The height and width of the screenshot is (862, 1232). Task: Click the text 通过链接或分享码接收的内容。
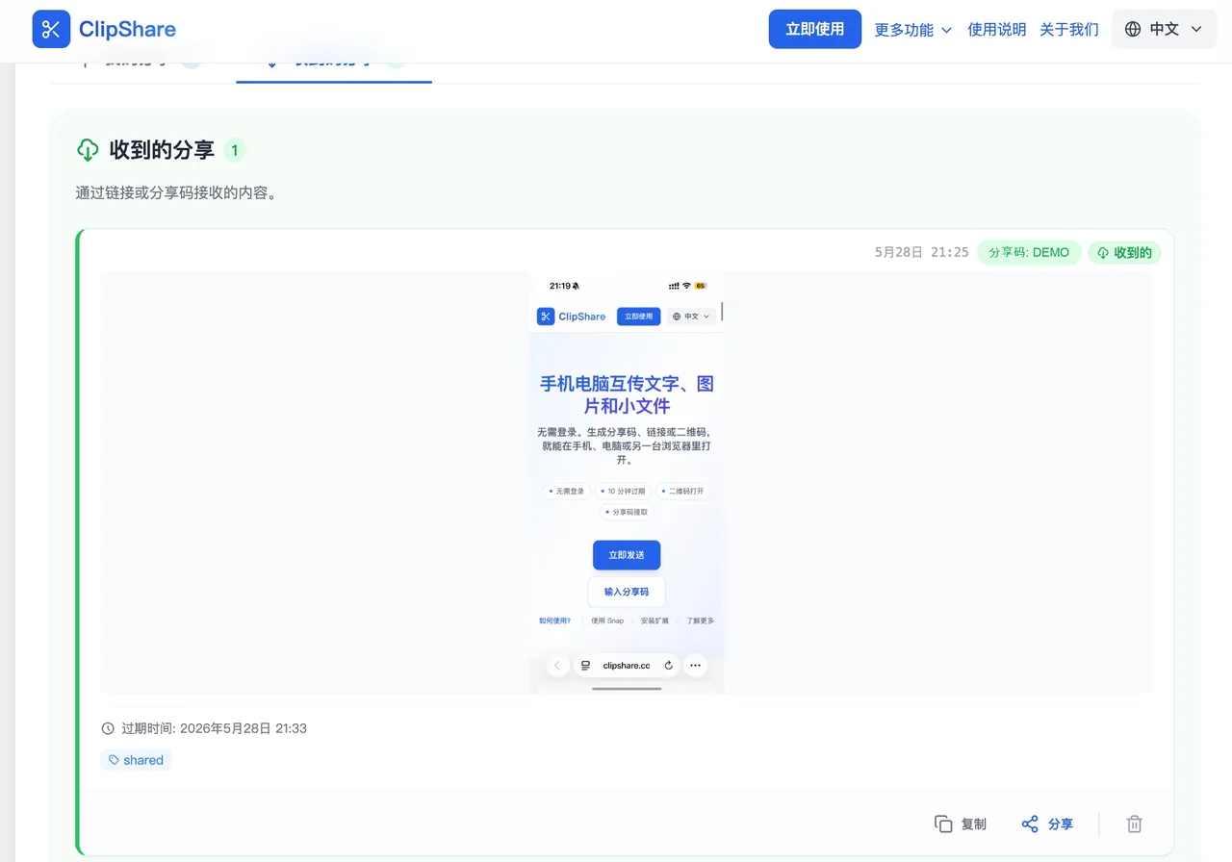click(x=176, y=192)
